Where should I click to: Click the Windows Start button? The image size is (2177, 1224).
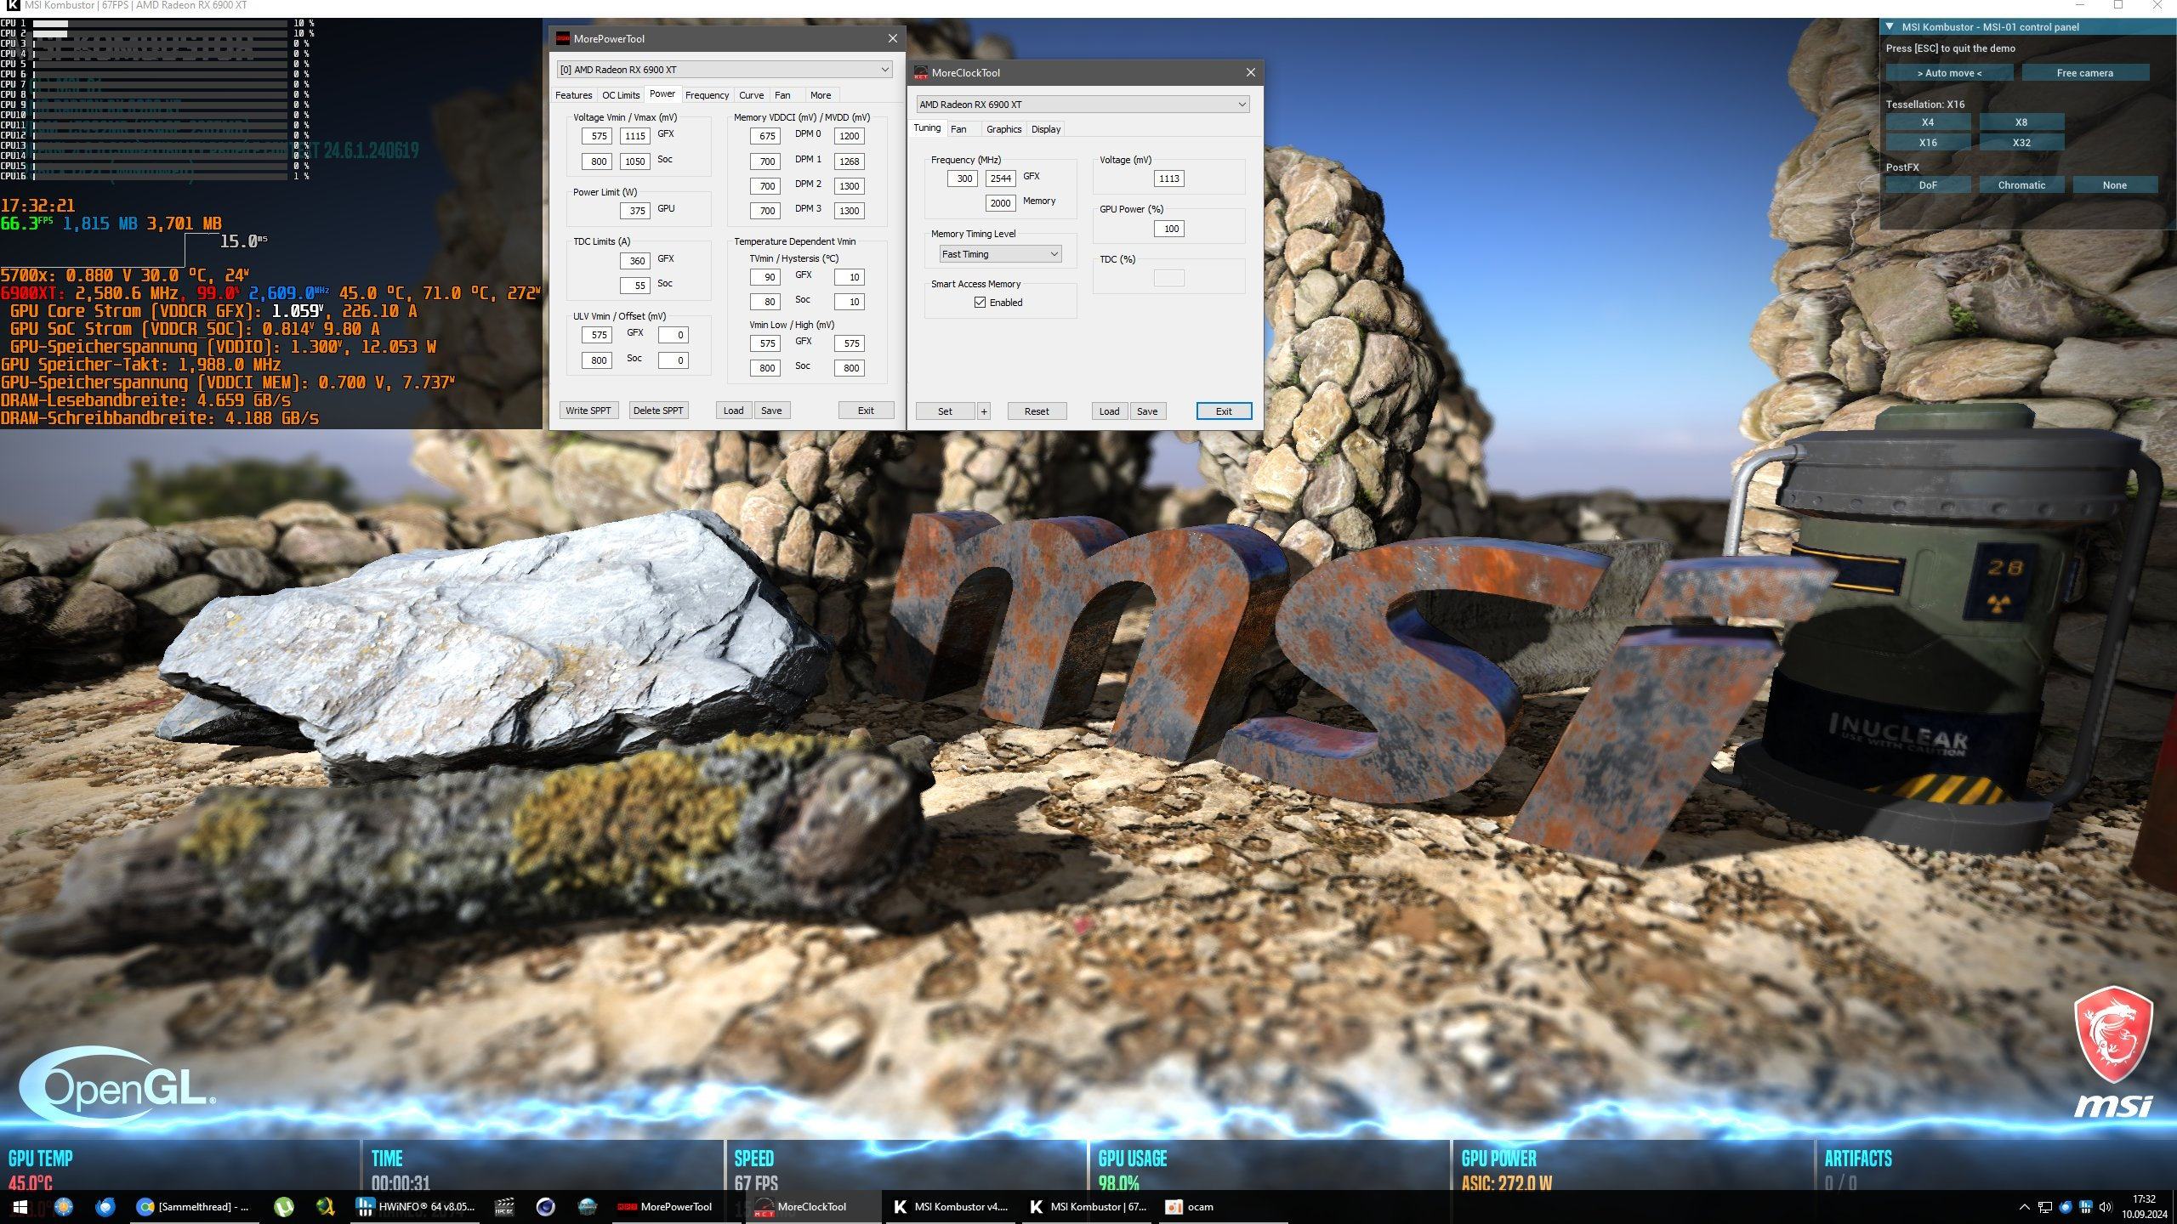[20, 1206]
